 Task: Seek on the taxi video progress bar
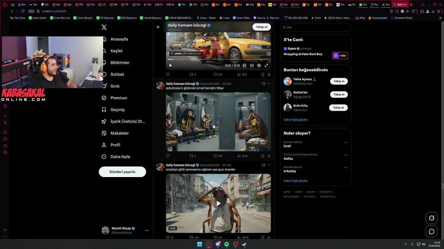click(x=219, y=59)
